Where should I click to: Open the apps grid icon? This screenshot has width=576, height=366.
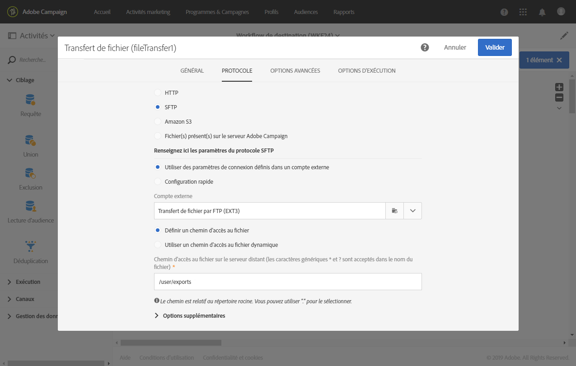point(523,12)
